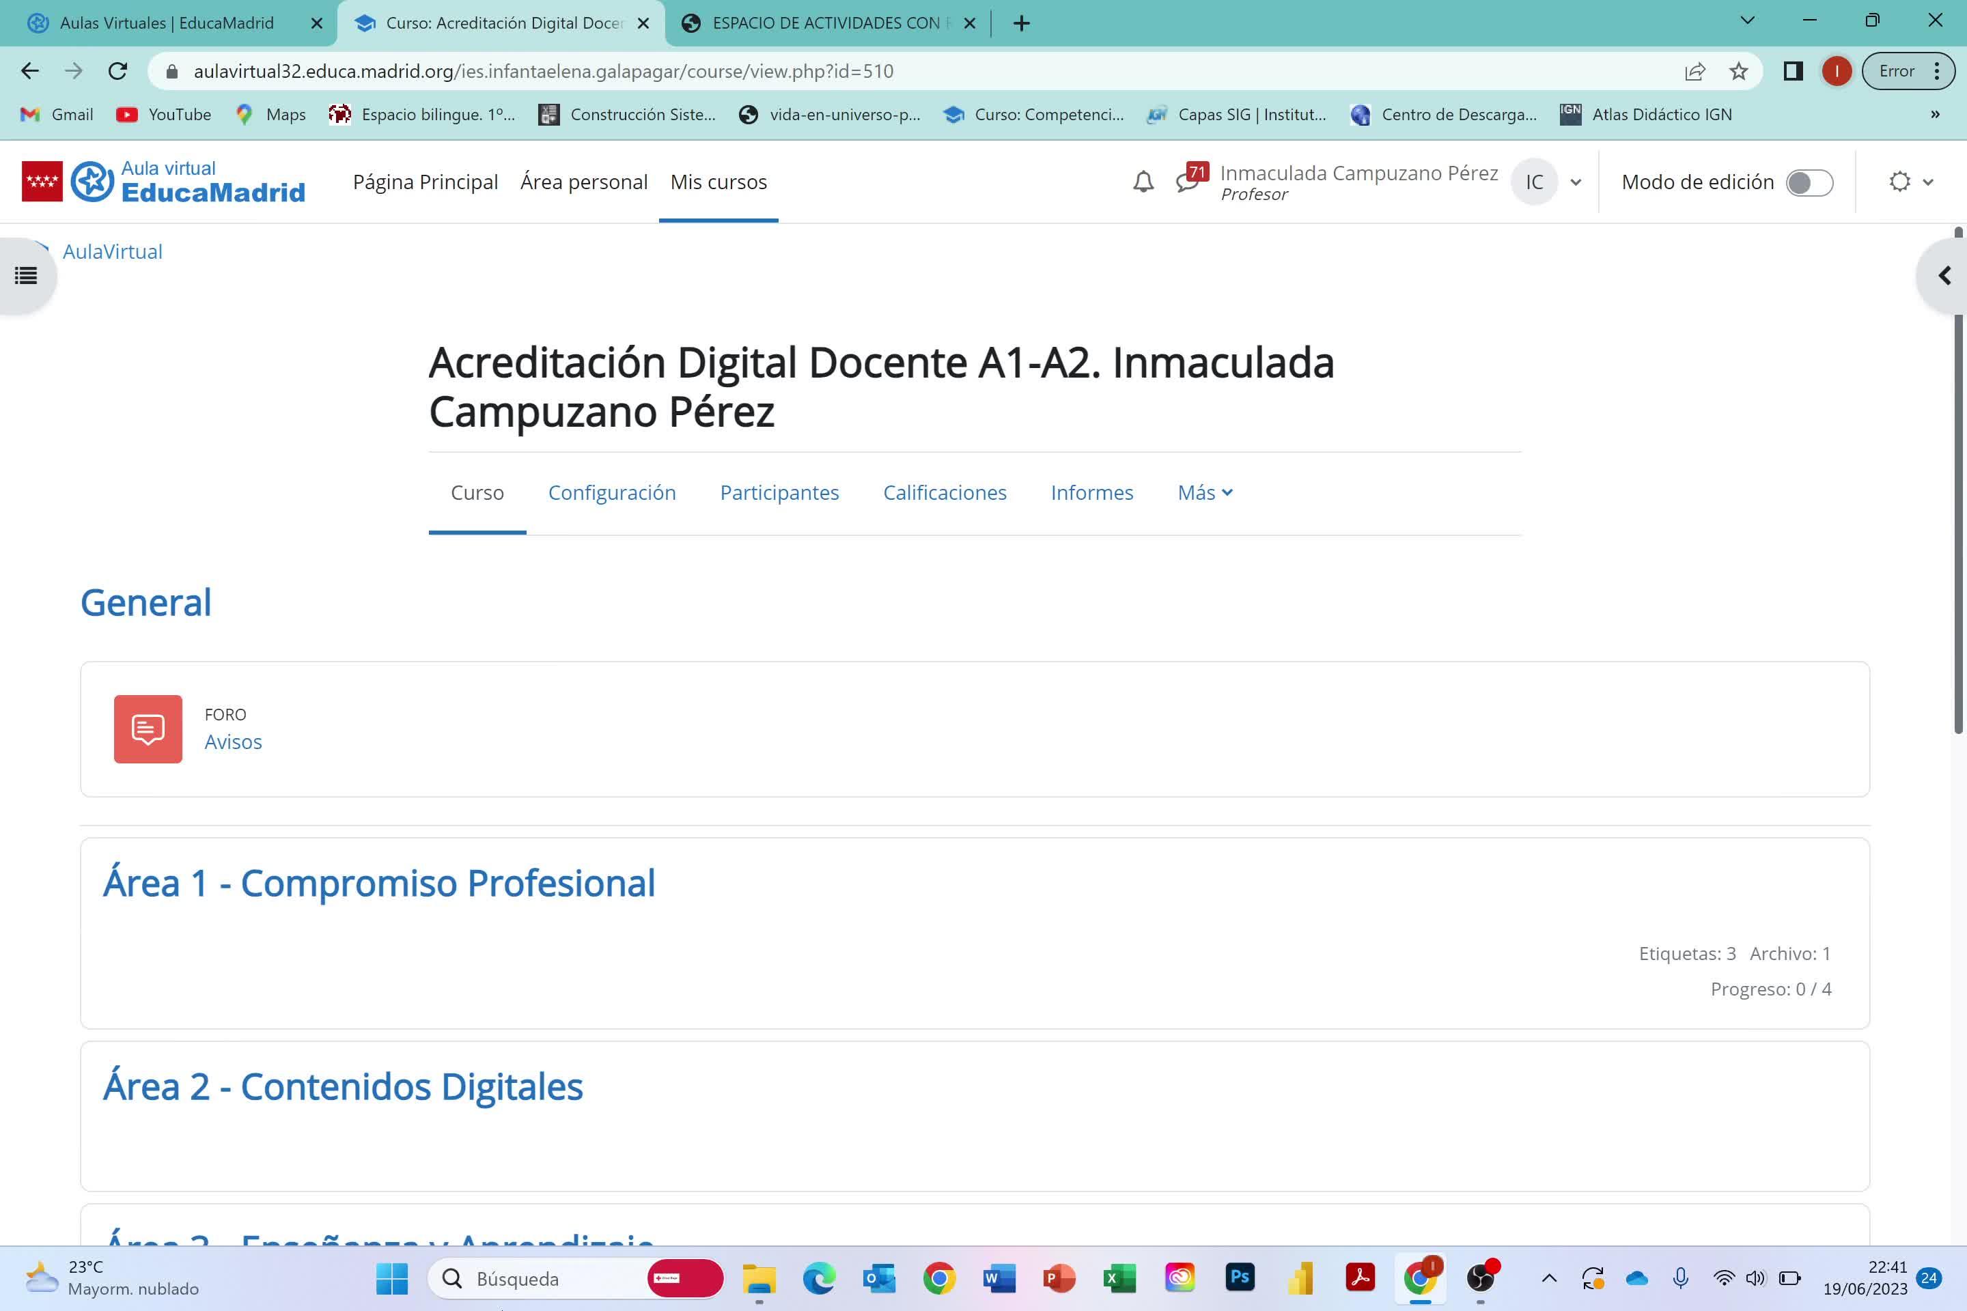The width and height of the screenshot is (1967, 1311).
Task: Open the Área 1 - Compromiso Profesional link
Action: pyautogui.click(x=379, y=883)
